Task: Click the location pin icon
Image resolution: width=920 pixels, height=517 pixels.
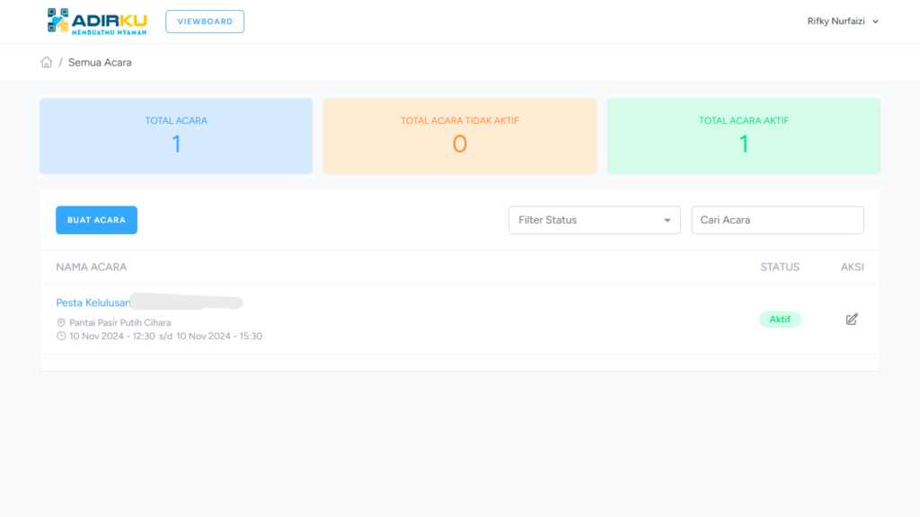Action: click(61, 322)
